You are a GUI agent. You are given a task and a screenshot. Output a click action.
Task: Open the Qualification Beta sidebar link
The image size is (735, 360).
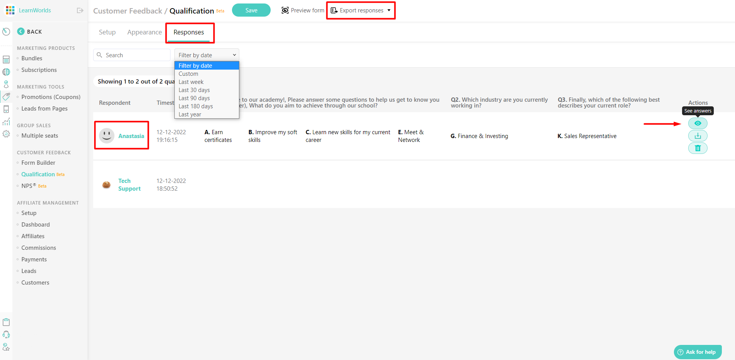pyautogui.click(x=38, y=174)
